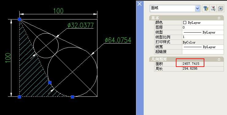Click the 颜色 property label
Screen dimensions: 227x115
coord(159,23)
